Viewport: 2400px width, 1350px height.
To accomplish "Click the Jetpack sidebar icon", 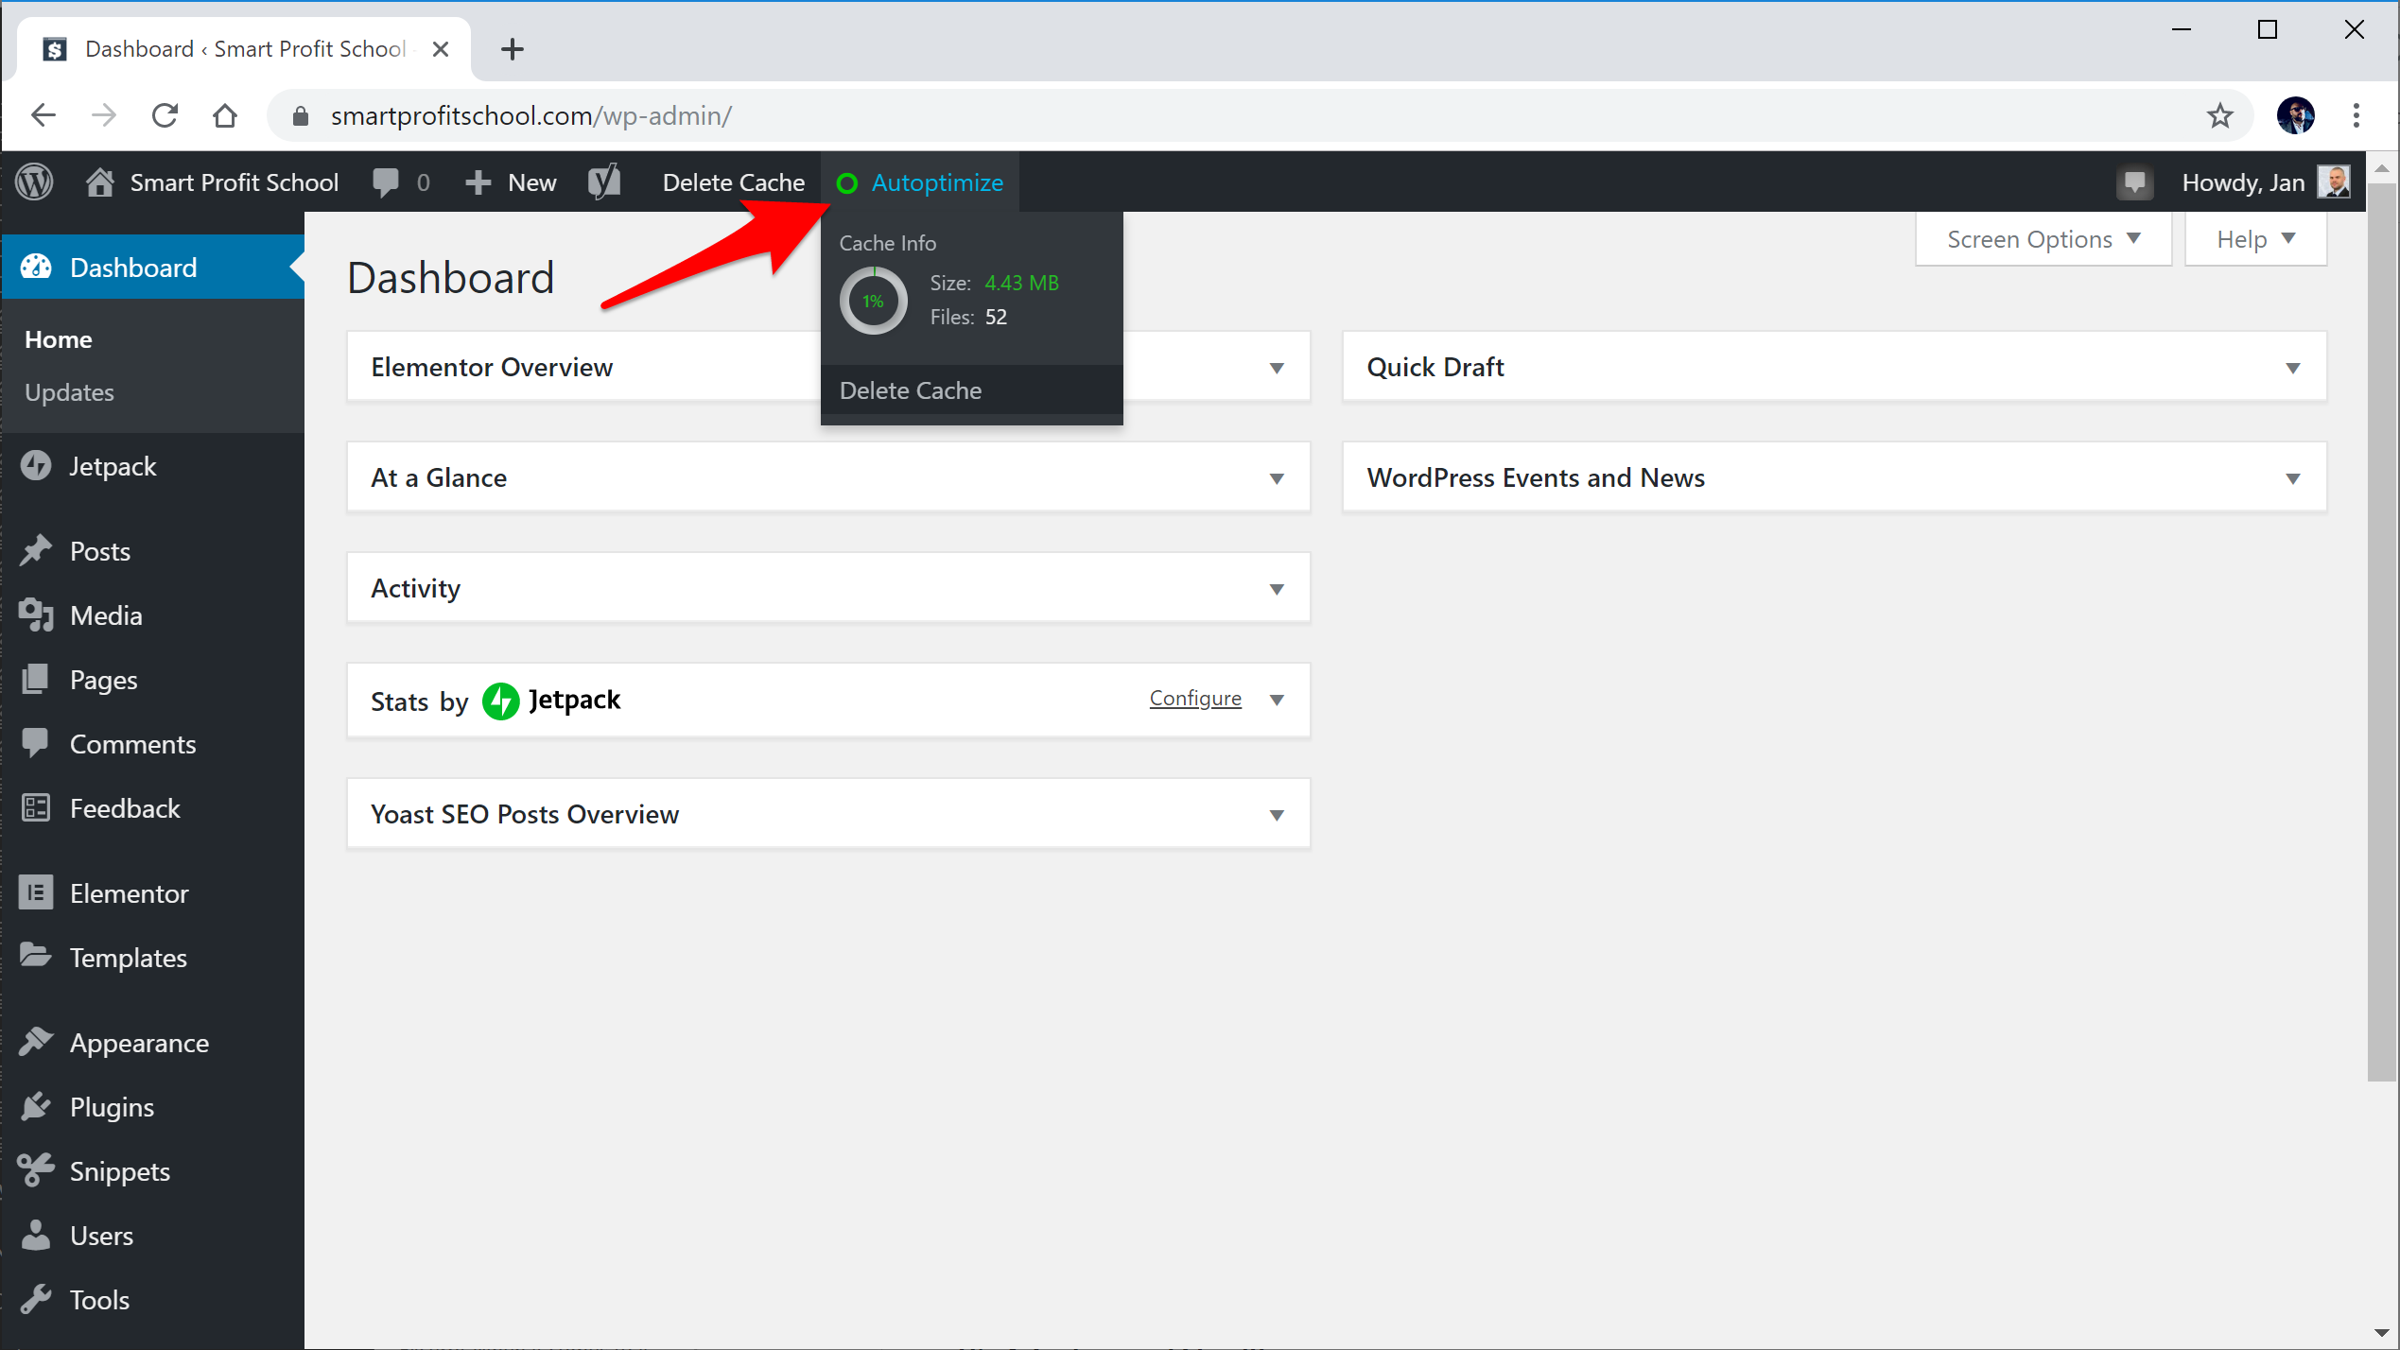I will (x=36, y=465).
